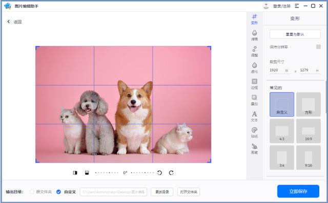Choose the 16:9 crop ratio preset
Screen dimensions: 328x203
coord(309,131)
